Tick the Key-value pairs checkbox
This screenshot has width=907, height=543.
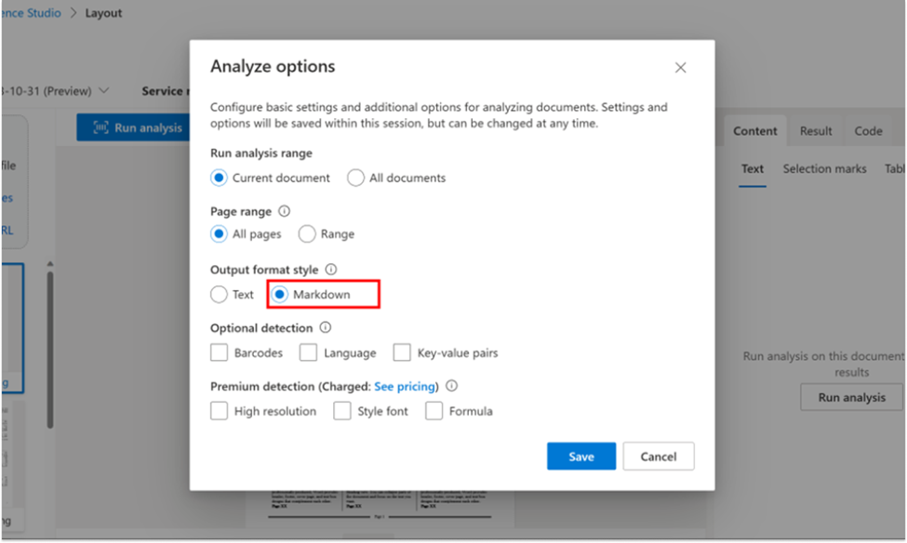(402, 353)
